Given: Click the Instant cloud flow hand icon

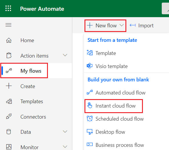Looking at the screenshot, I should 90,105.
